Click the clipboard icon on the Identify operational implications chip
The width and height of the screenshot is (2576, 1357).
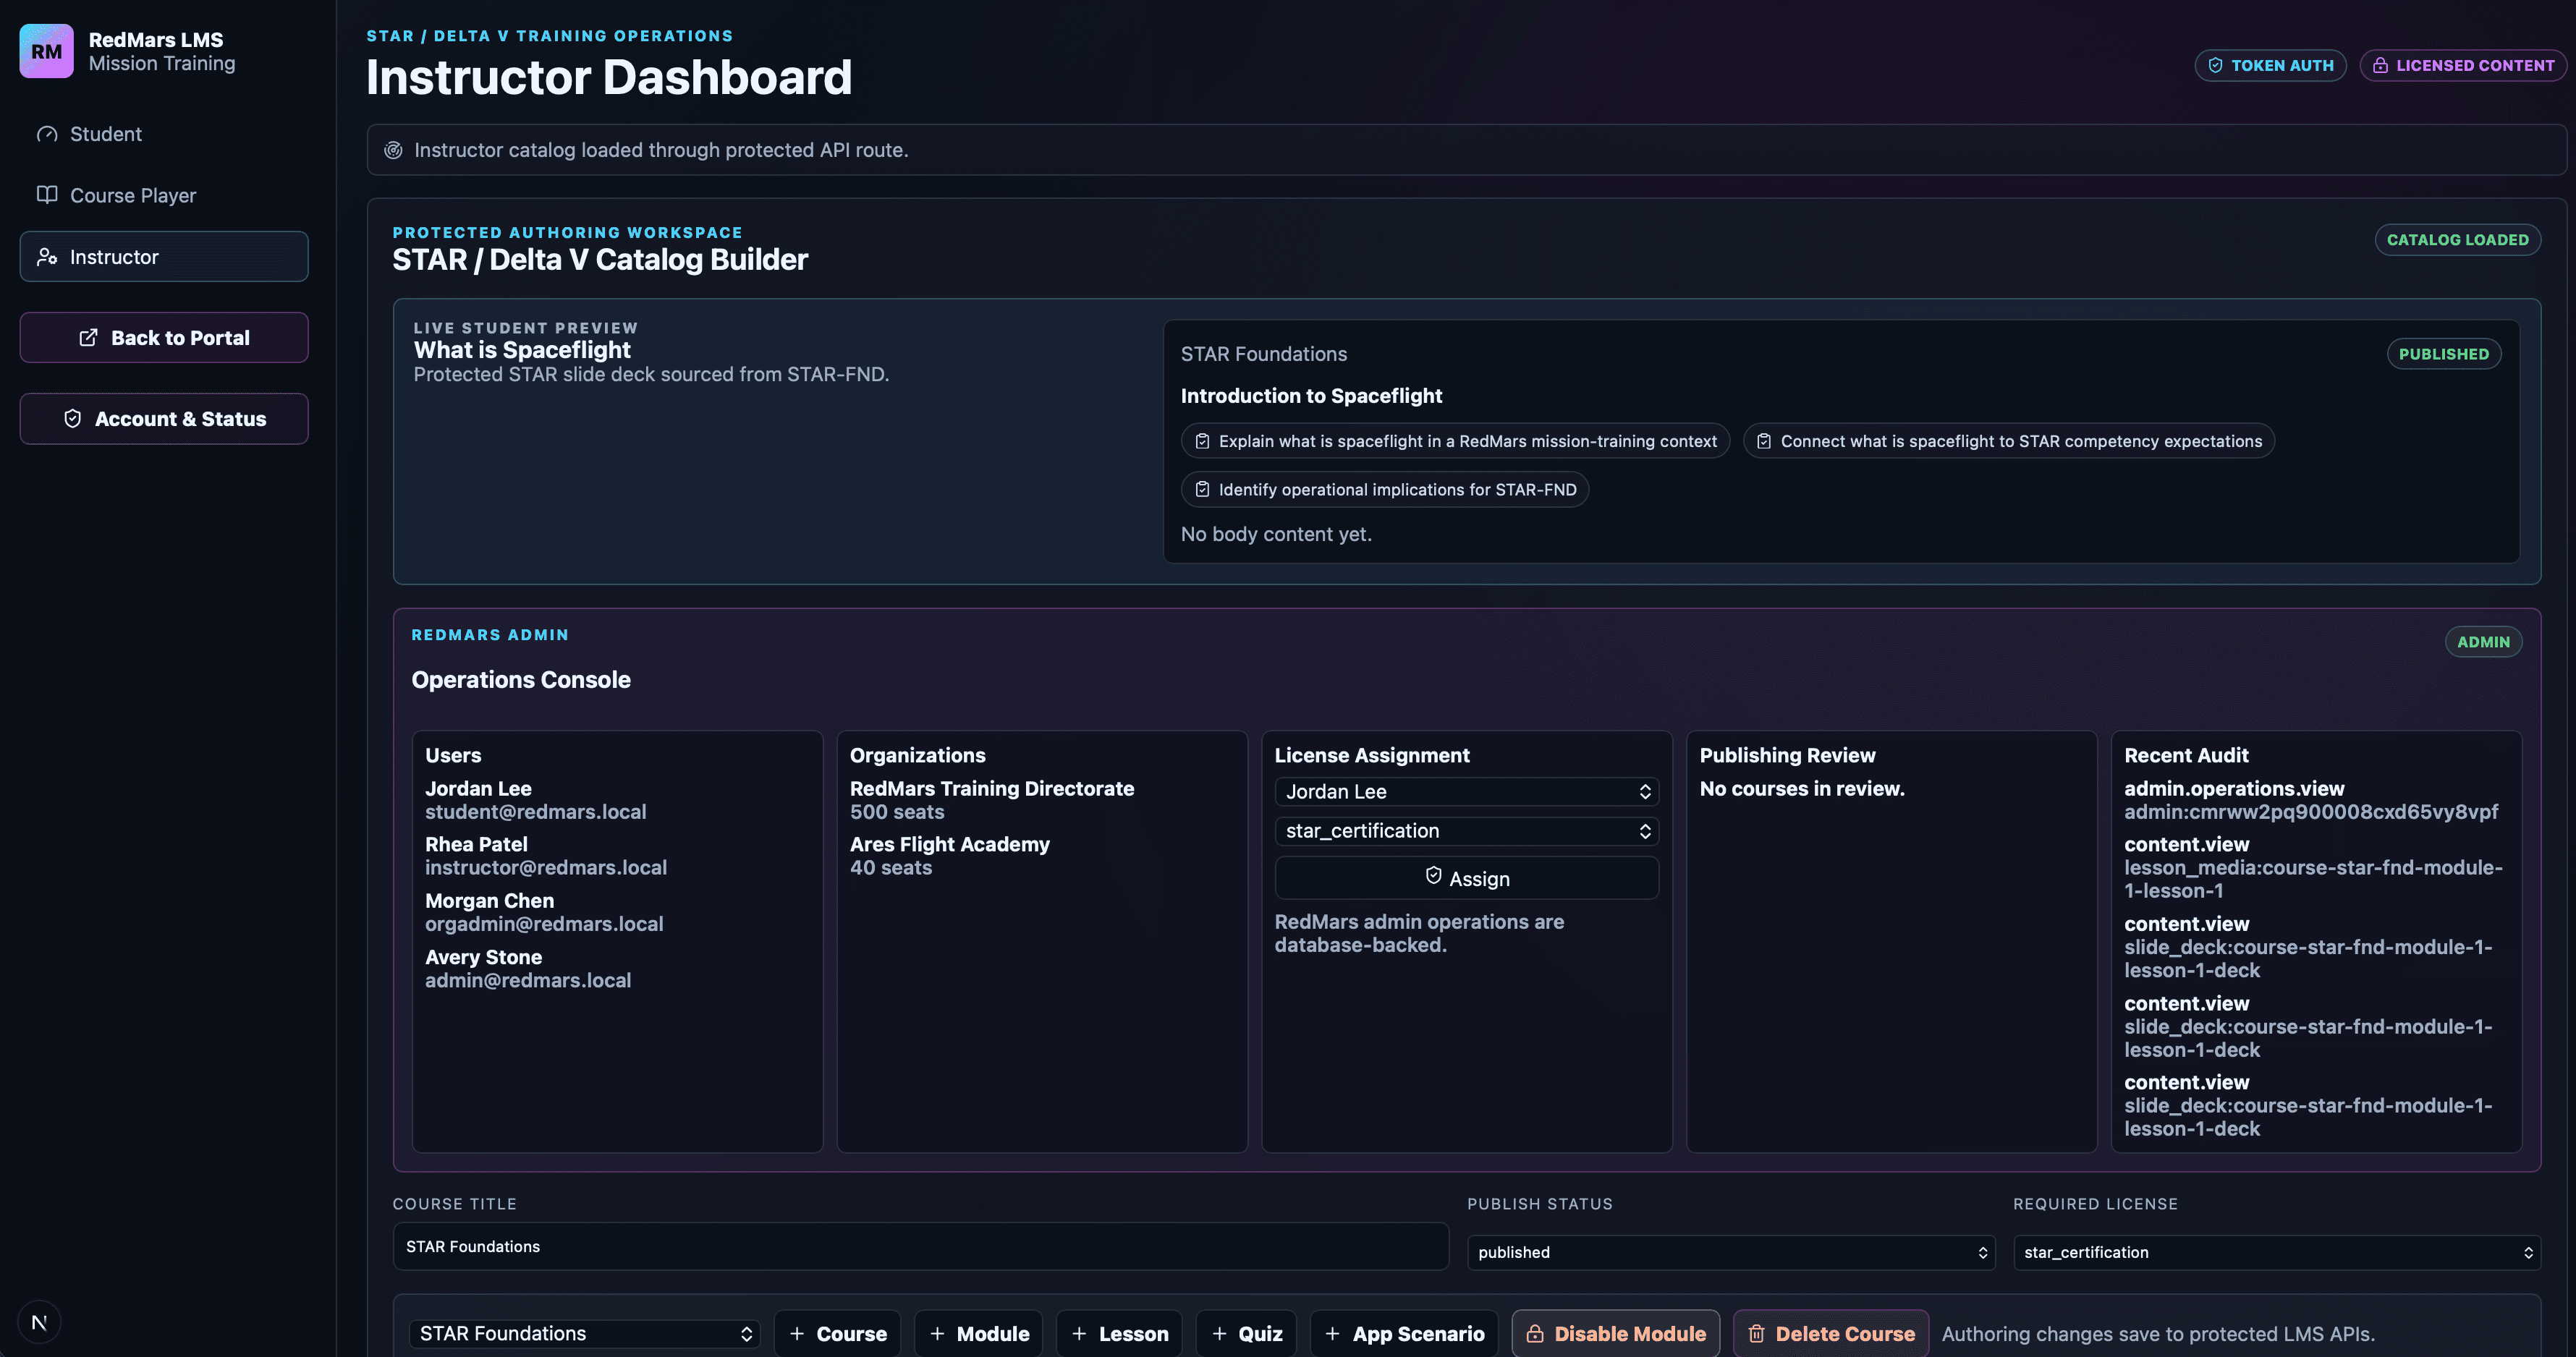coord(1202,489)
